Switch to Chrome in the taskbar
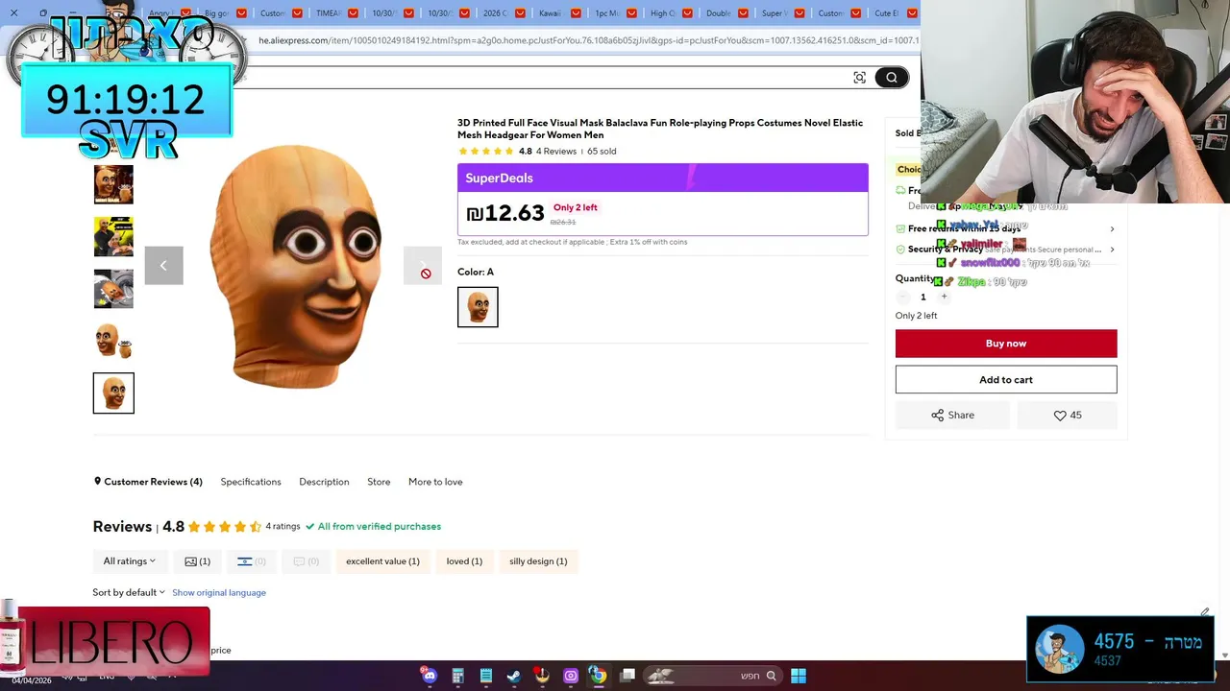The height and width of the screenshot is (691, 1230). pos(598,676)
